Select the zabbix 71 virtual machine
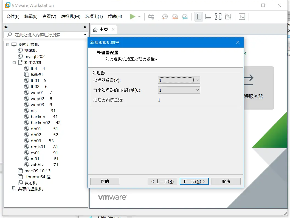Screen dimensions: 290x218 coord(41,165)
